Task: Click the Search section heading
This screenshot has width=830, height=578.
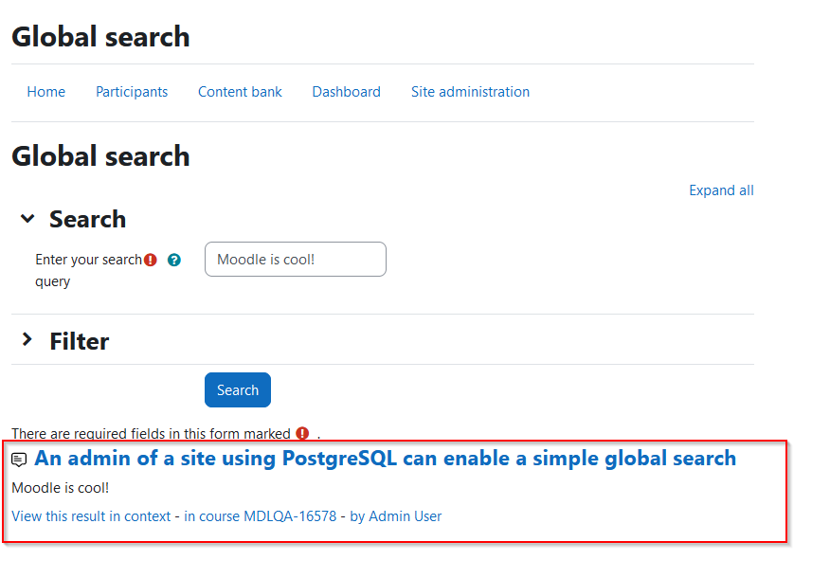Action: click(x=88, y=219)
